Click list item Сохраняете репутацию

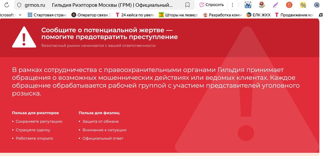[x=39, y=121]
